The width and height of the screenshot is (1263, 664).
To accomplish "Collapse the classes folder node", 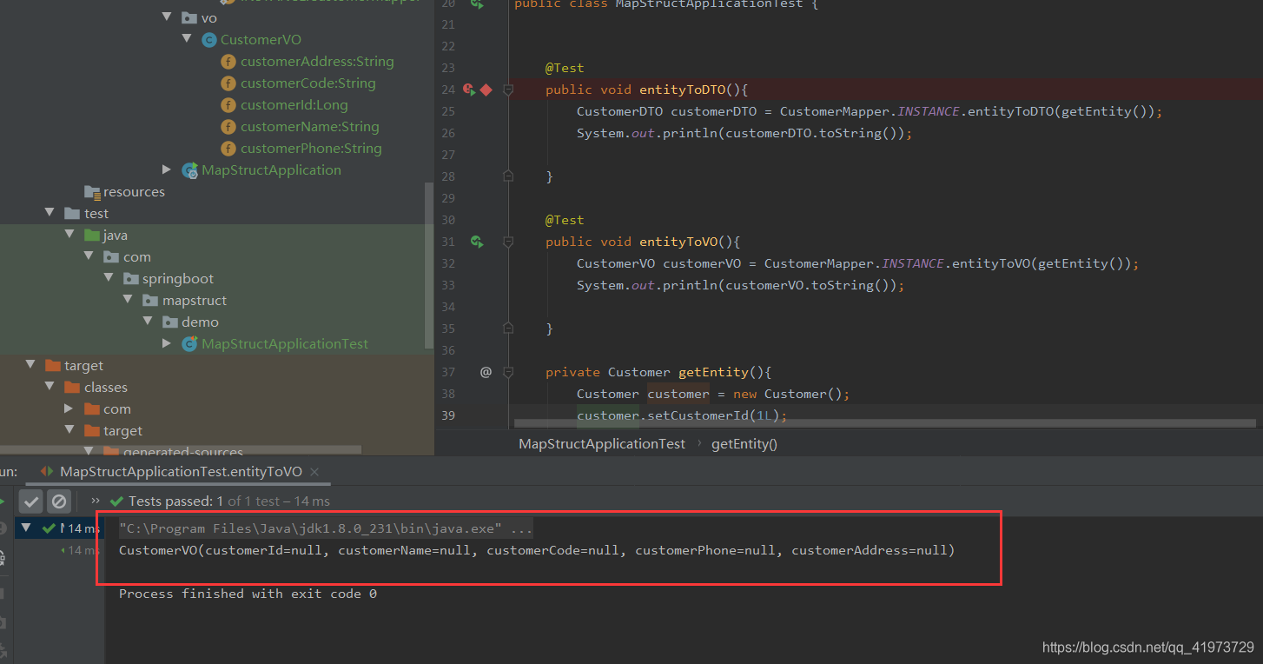I will point(50,387).
